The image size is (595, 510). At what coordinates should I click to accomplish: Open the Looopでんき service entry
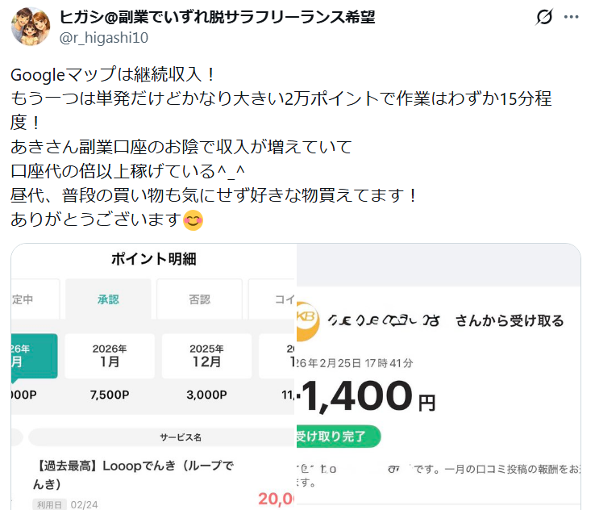coord(135,474)
